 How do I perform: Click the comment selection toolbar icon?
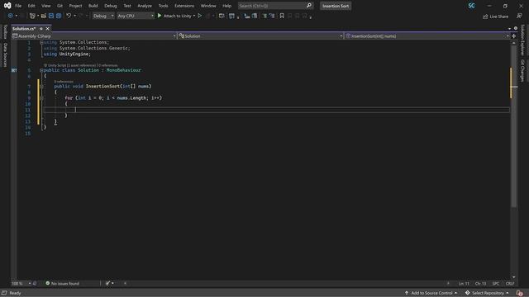click(264, 16)
